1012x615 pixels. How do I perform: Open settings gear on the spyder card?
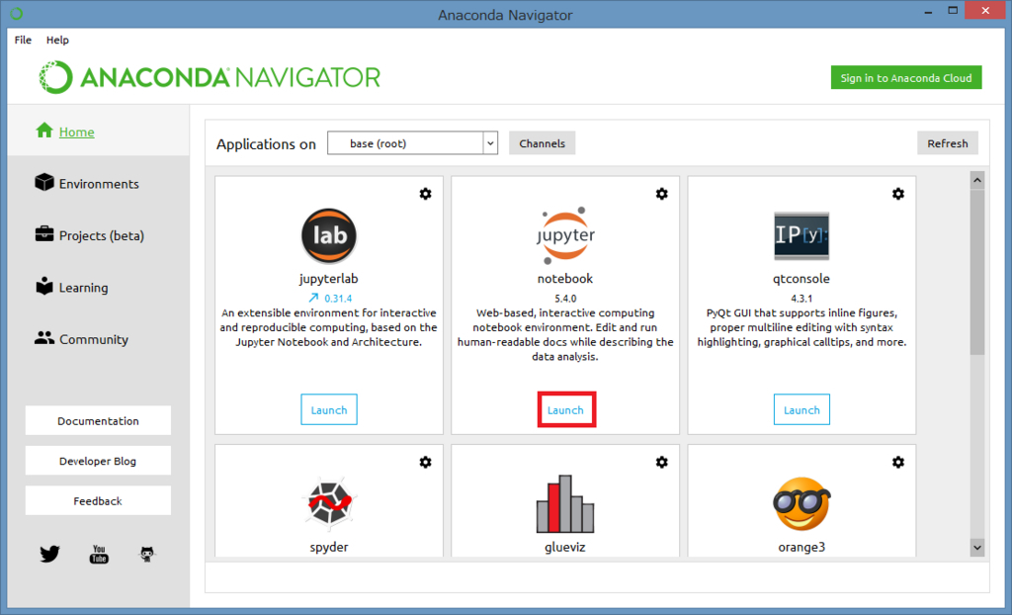point(425,462)
